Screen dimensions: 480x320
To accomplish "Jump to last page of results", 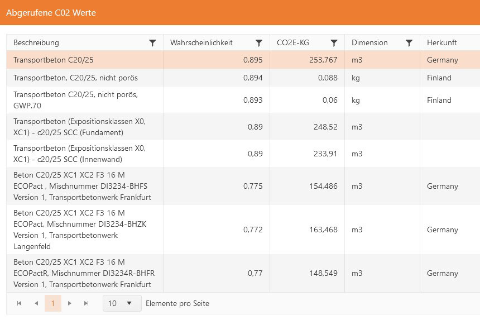I will 86,303.
